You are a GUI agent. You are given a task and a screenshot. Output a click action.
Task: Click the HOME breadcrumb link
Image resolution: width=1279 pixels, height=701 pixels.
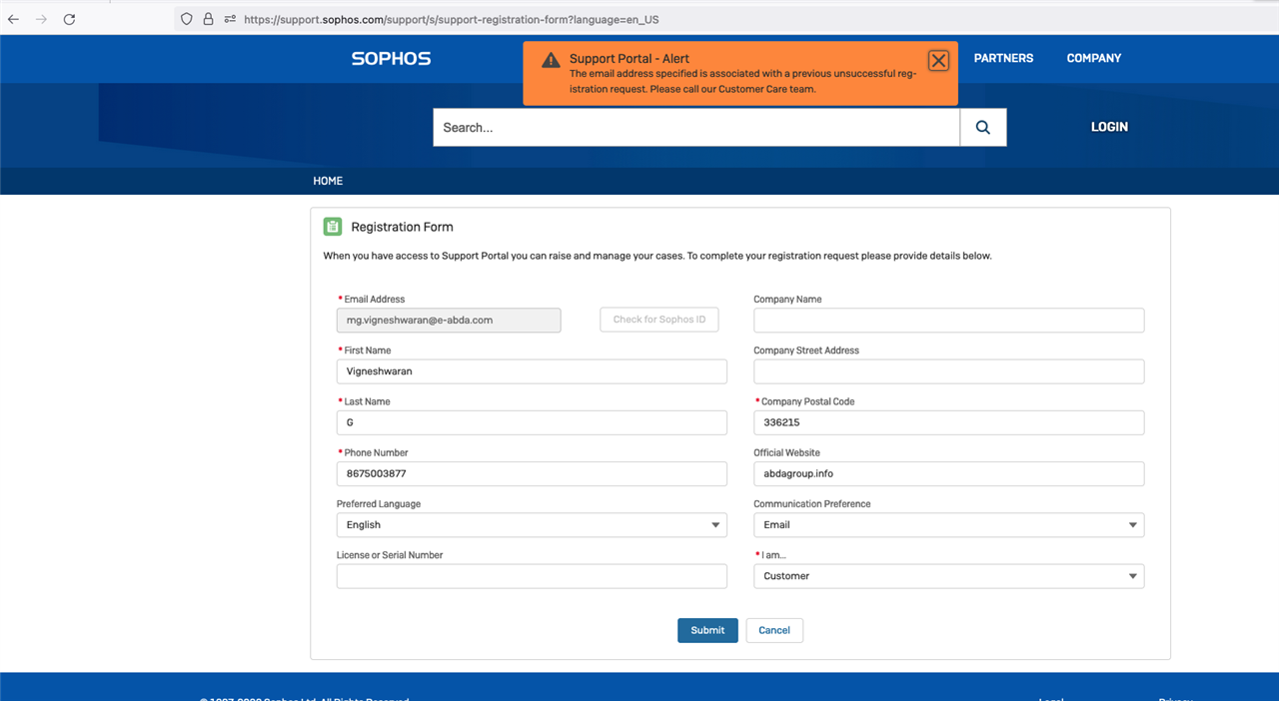(x=328, y=181)
